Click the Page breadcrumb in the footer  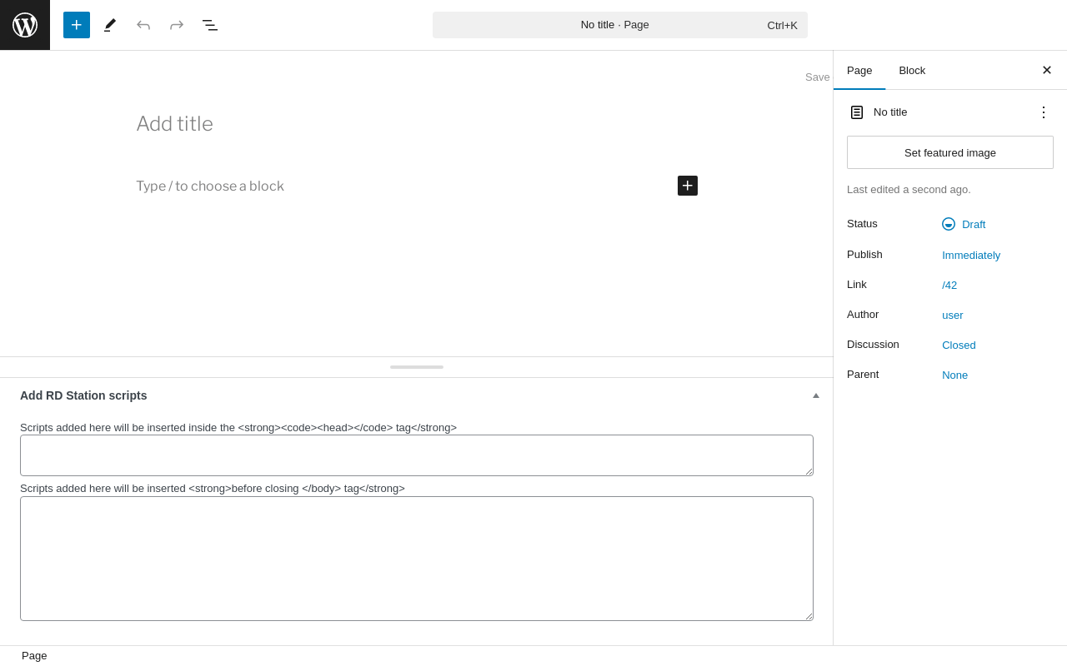click(x=34, y=656)
